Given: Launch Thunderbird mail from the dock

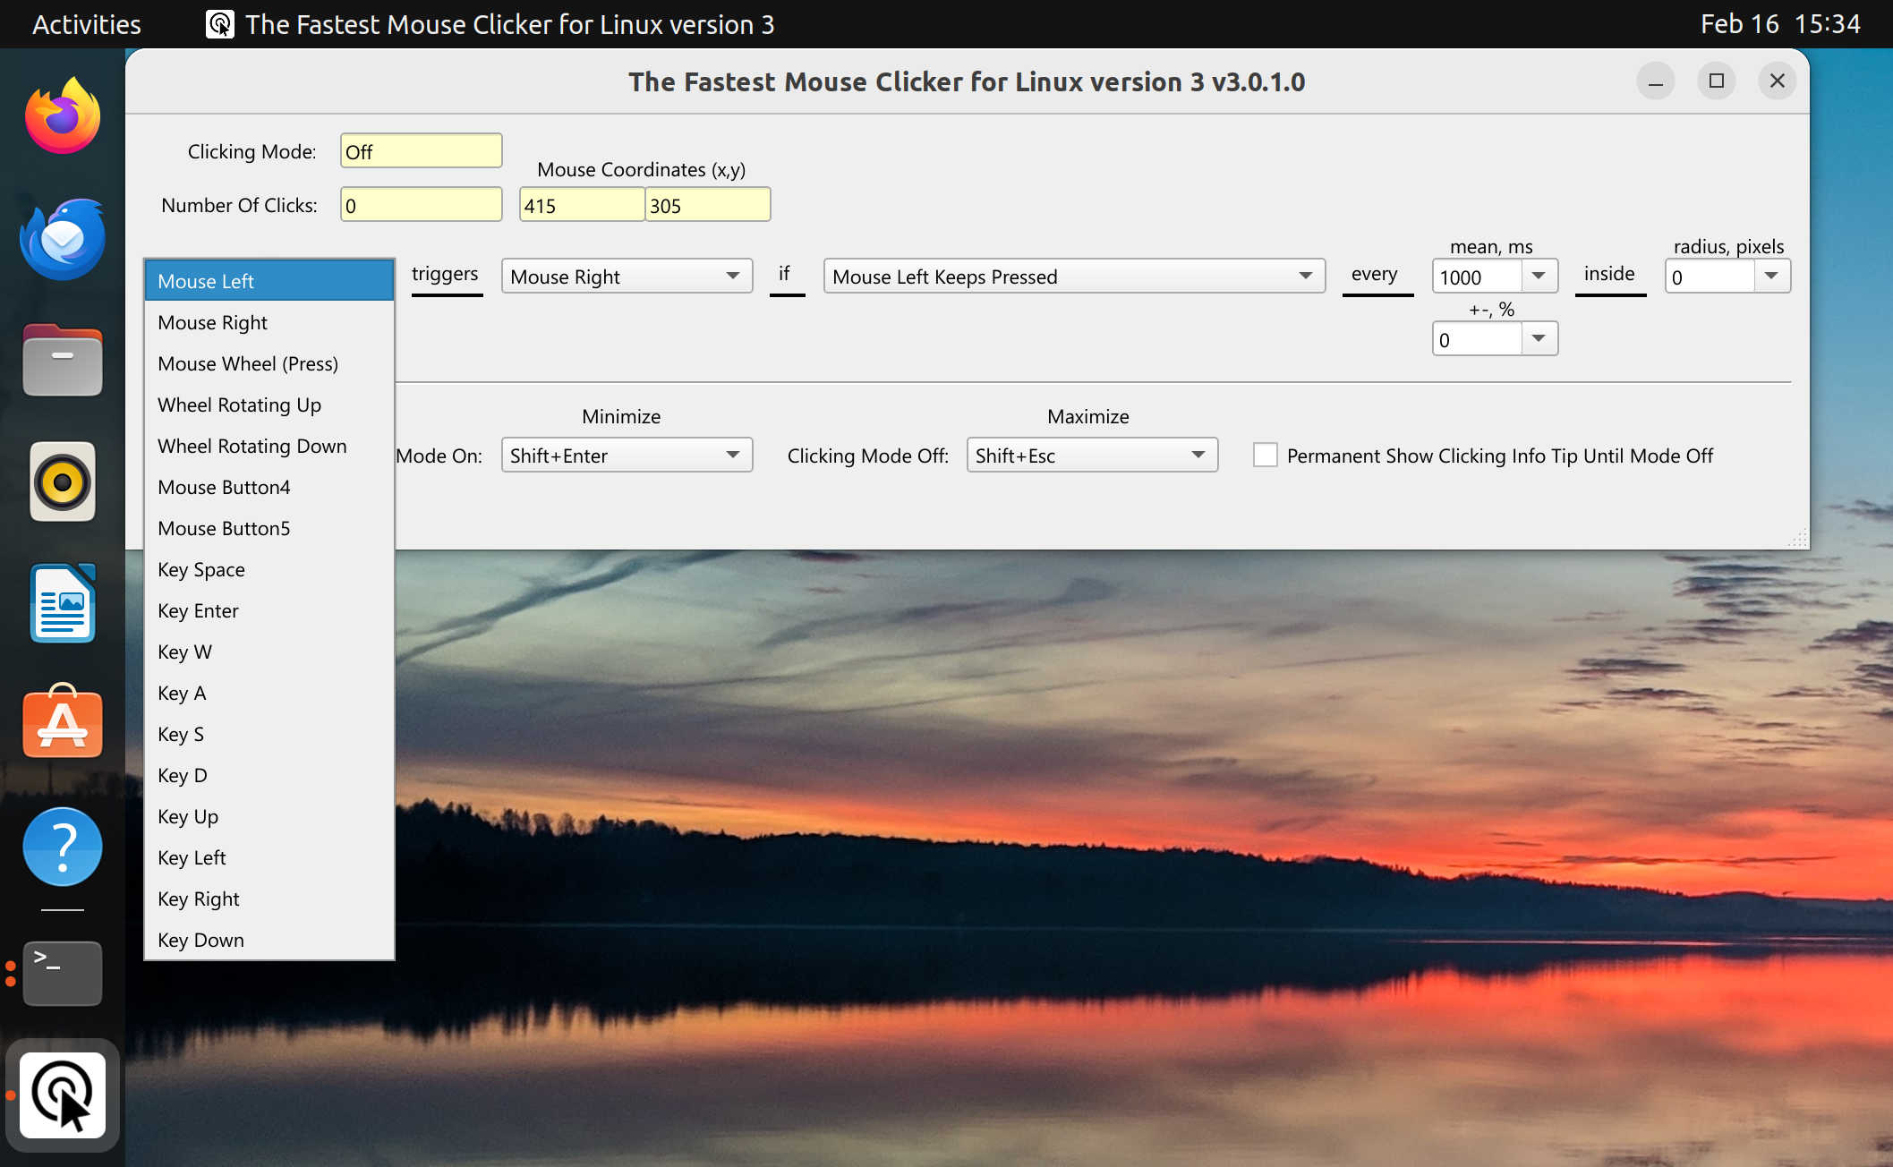Looking at the screenshot, I should coord(62,237).
